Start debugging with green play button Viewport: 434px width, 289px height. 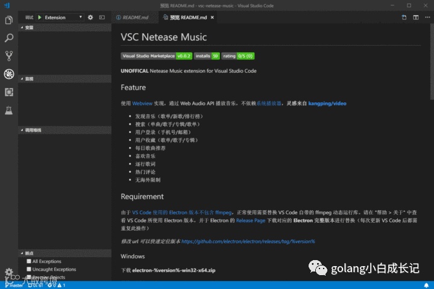(40, 17)
